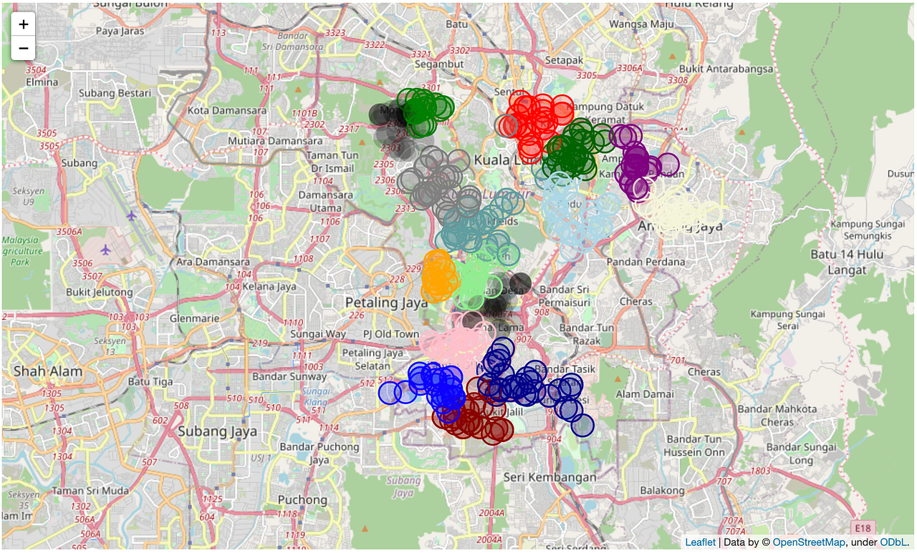Click the zoom in button
This screenshot has height=553, width=917.
[x=22, y=24]
